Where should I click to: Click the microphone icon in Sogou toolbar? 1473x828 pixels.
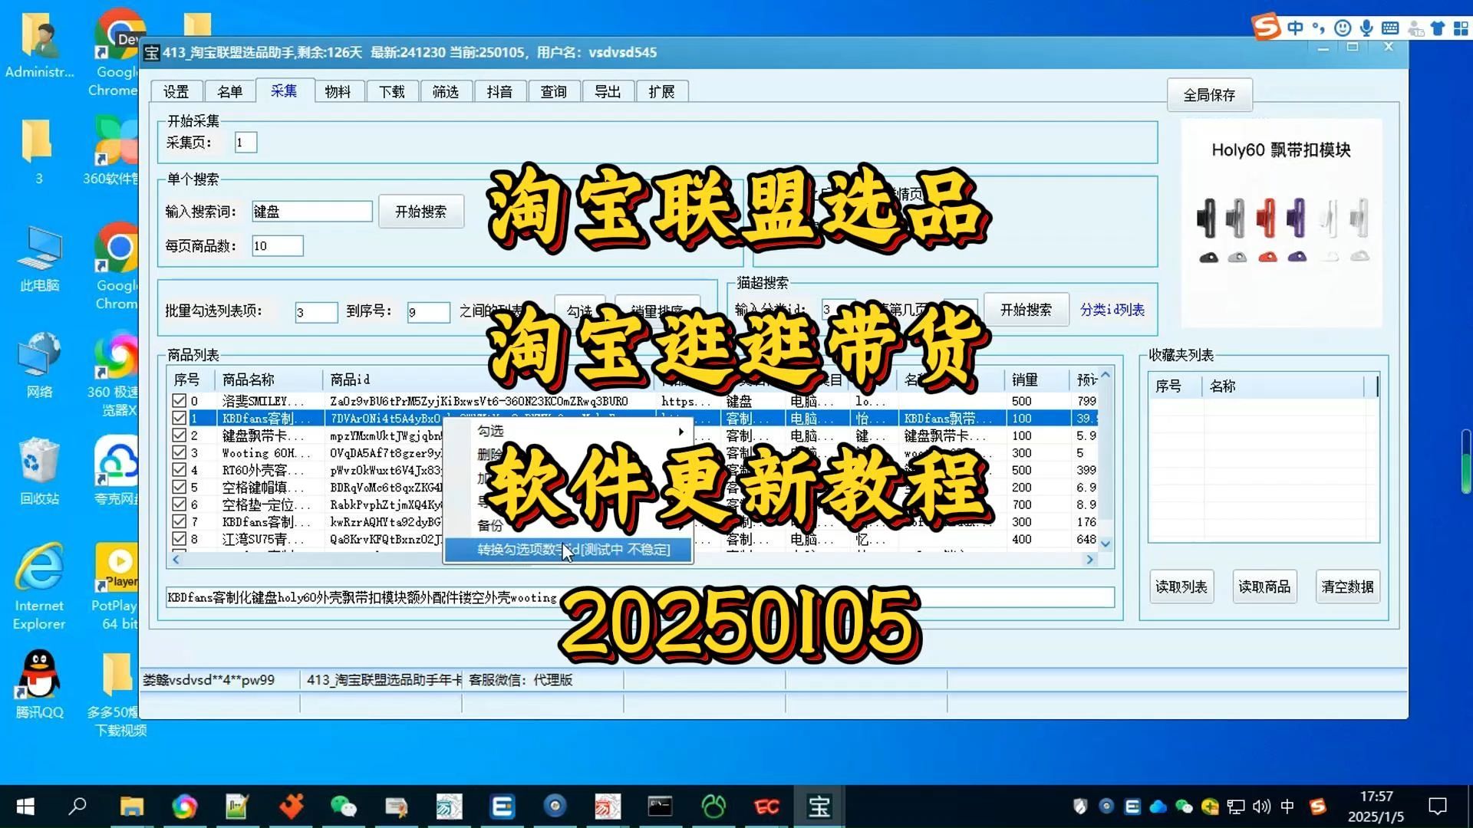[1366, 28]
